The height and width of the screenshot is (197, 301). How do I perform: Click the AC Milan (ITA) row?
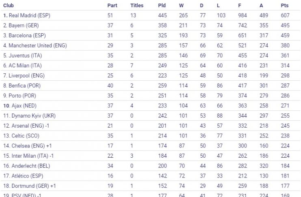pyautogui.click(x=150, y=66)
